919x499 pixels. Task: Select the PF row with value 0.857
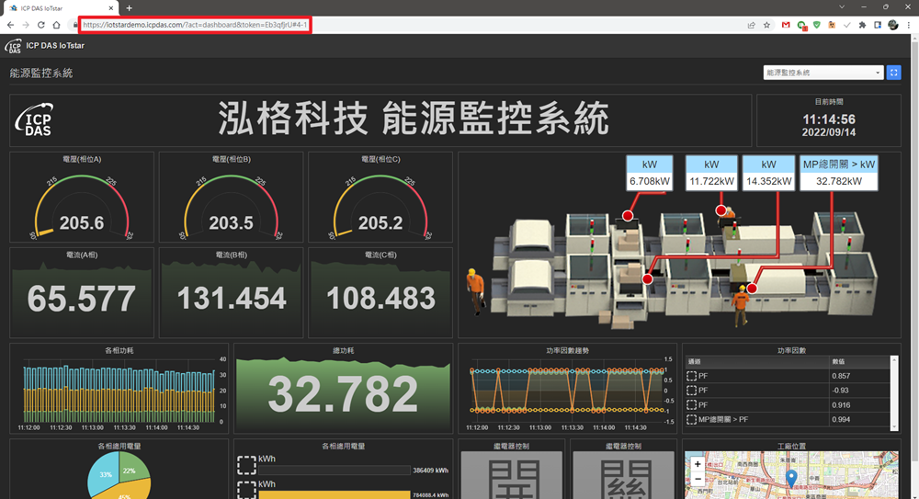[x=788, y=376]
